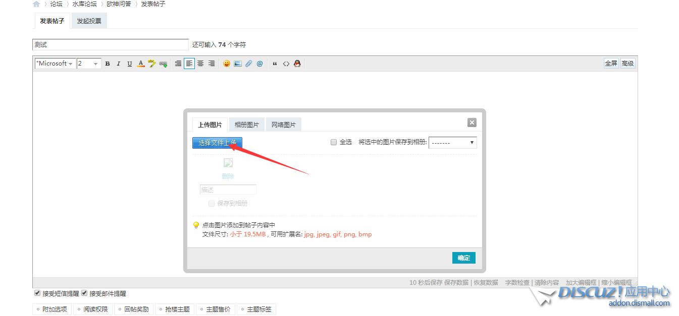Select left align icon
The width and height of the screenshot is (679, 316).
[x=189, y=64]
